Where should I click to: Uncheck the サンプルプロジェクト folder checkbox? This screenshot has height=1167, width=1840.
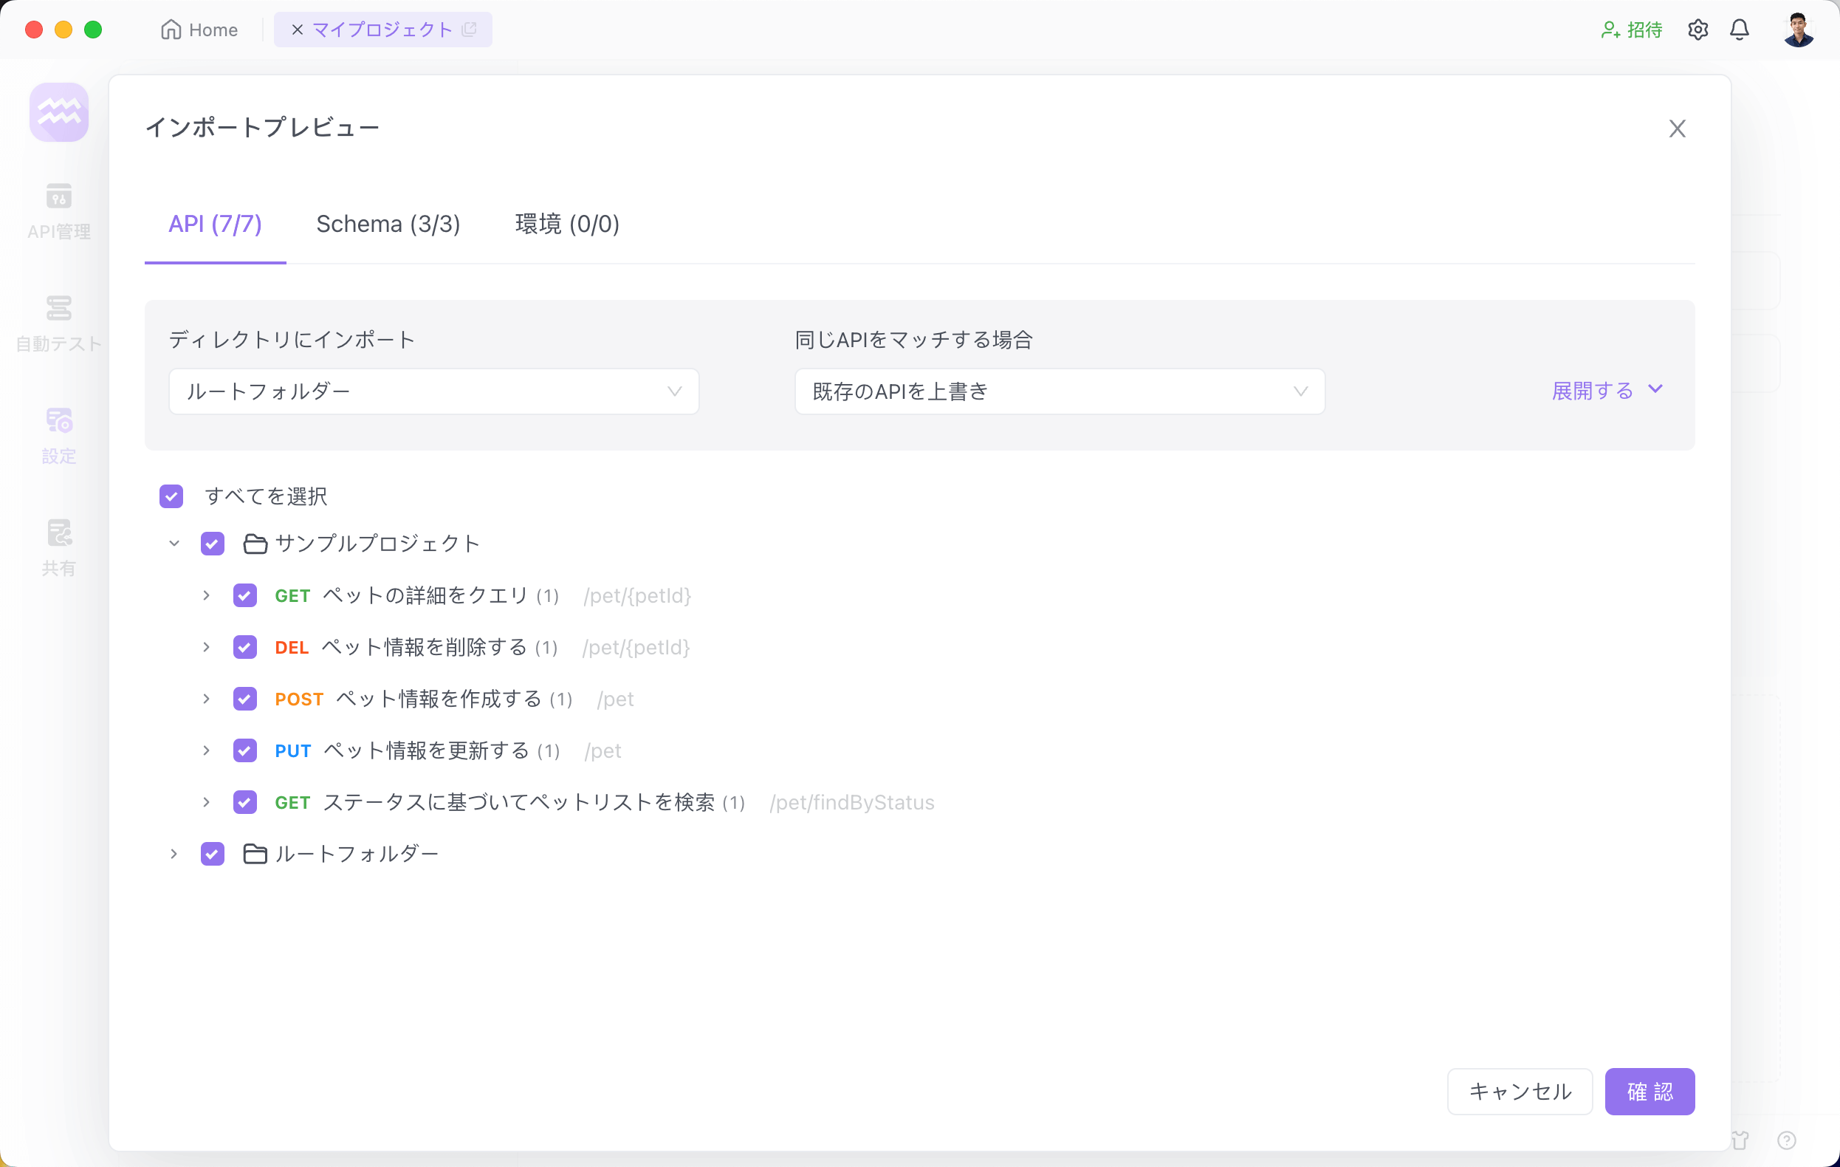[213, 544]
